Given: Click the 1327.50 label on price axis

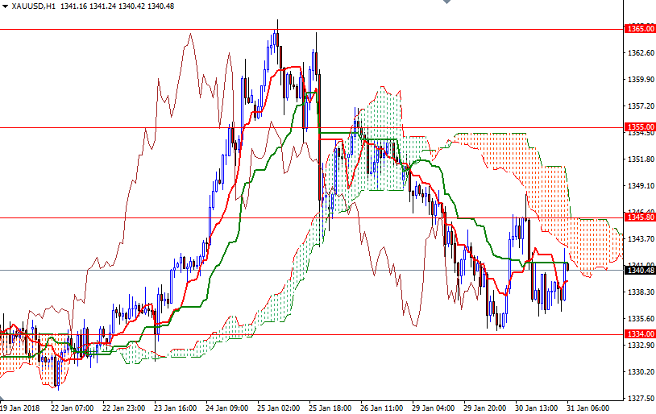Looking at the screenshot, I should point(640,398).
